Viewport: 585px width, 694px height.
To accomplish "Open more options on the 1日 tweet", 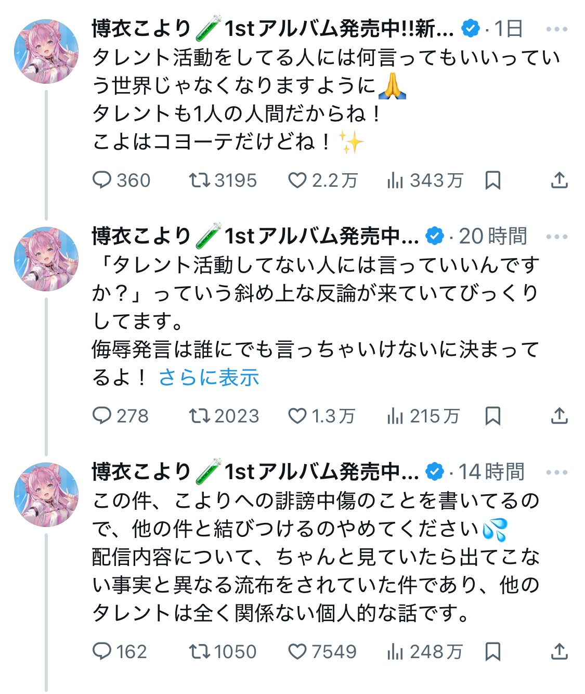I will pos(557,29).
